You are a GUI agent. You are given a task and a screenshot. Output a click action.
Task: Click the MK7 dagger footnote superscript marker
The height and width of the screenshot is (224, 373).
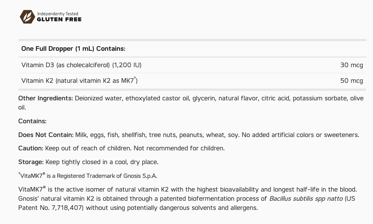tap(135, 78)
